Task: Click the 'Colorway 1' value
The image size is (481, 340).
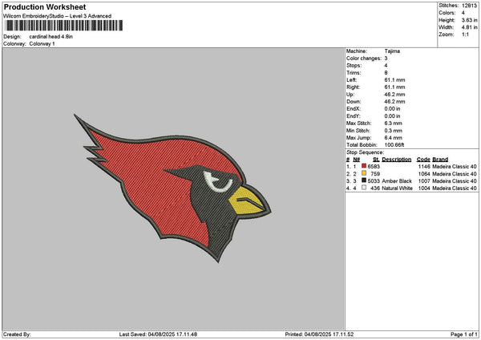Action: 42,44
